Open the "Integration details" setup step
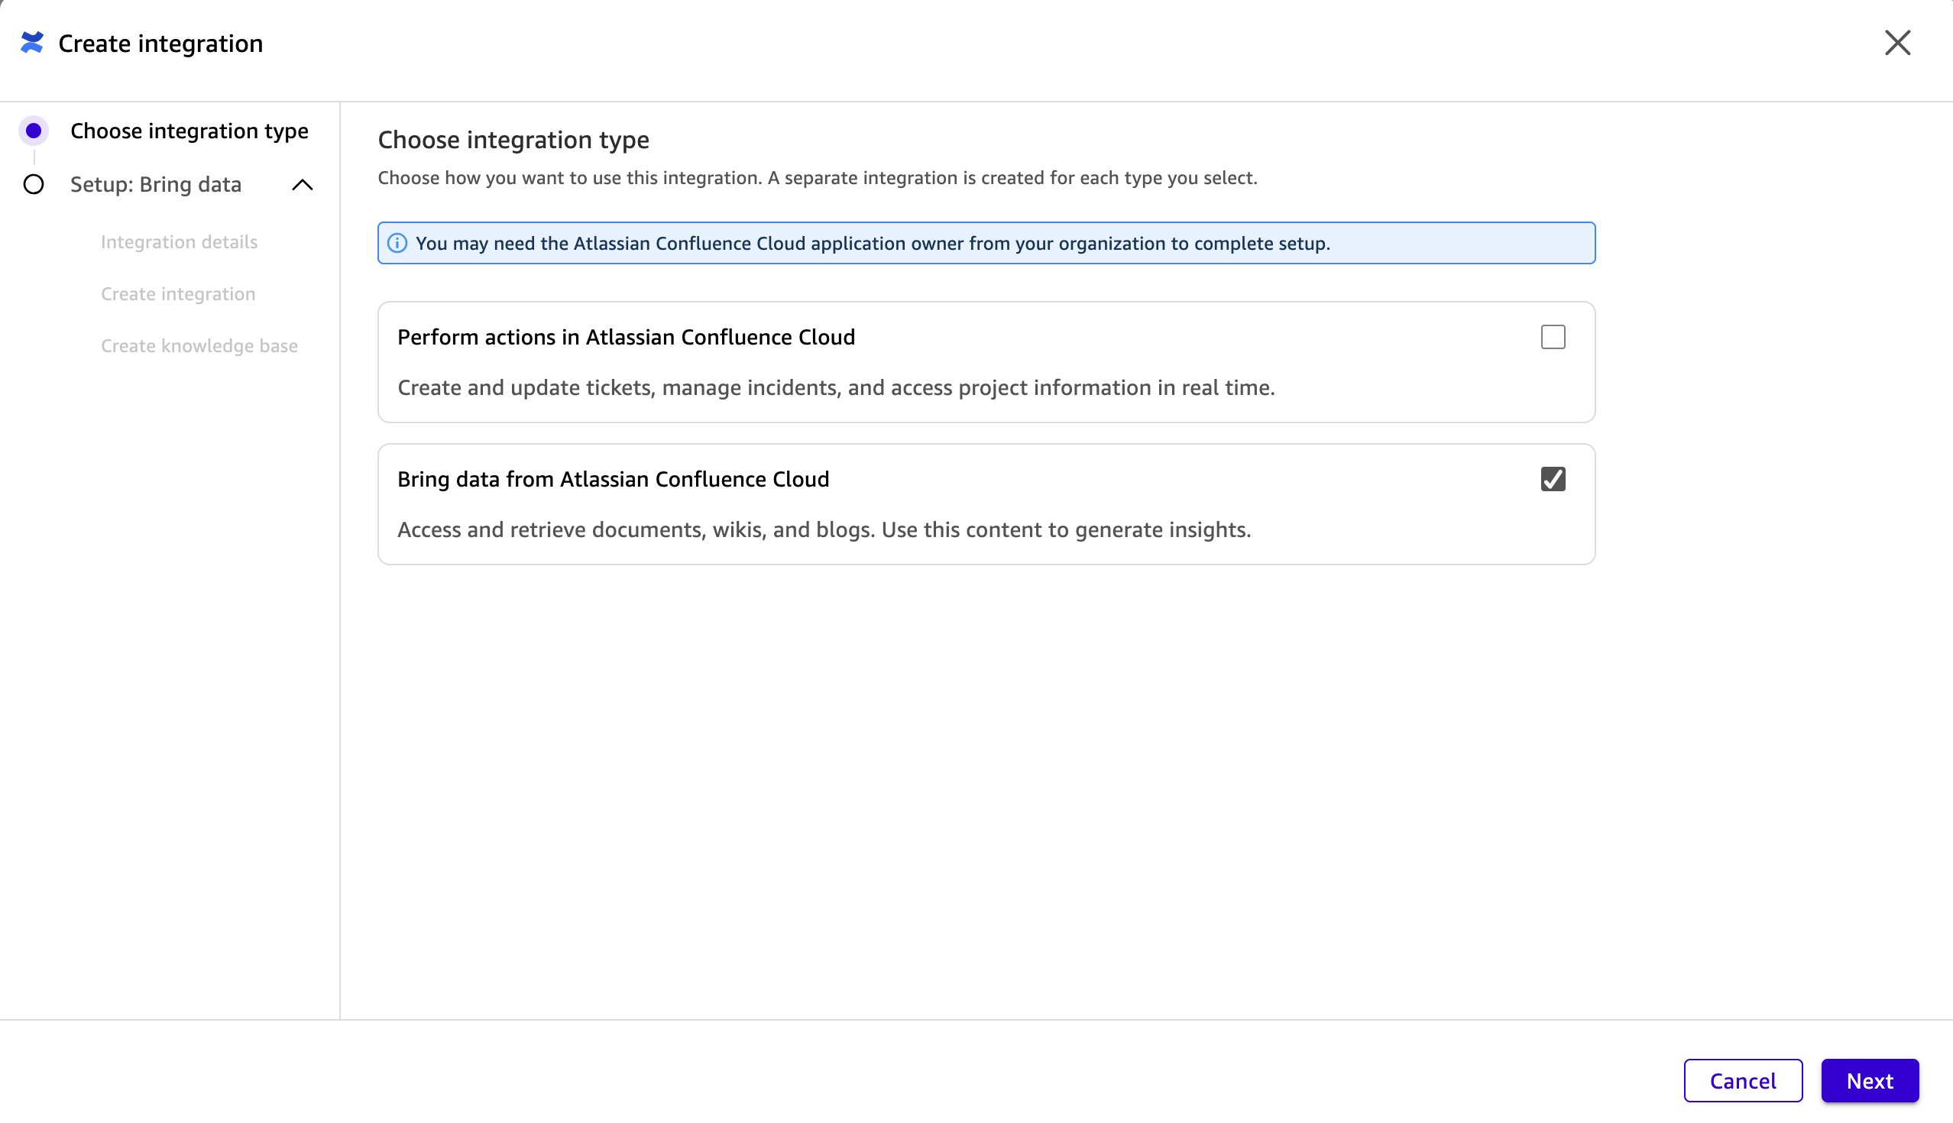The width and height of the screenshot is (1953, 1123). (x=179, y=241)
